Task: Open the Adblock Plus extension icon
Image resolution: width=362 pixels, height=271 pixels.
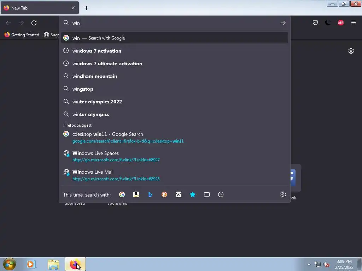Action: [341, 23]
